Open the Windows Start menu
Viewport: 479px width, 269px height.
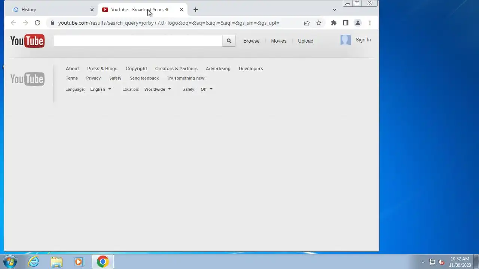(x=10, y=262)
